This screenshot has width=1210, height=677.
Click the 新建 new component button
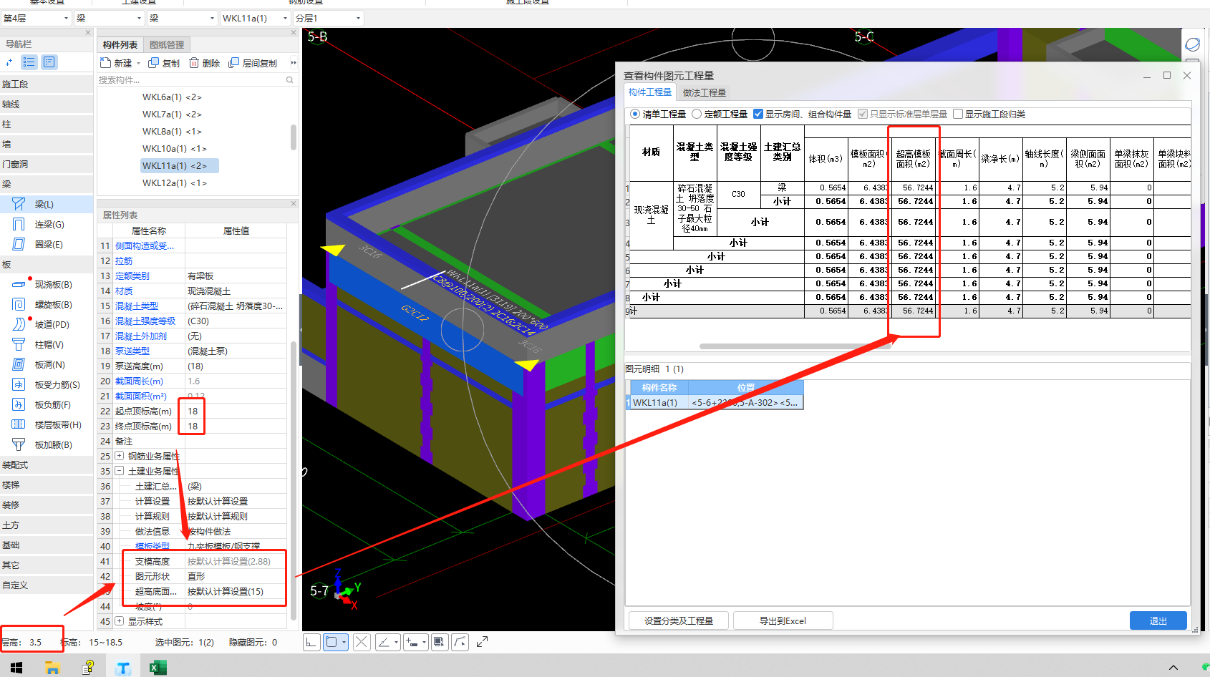117,63
